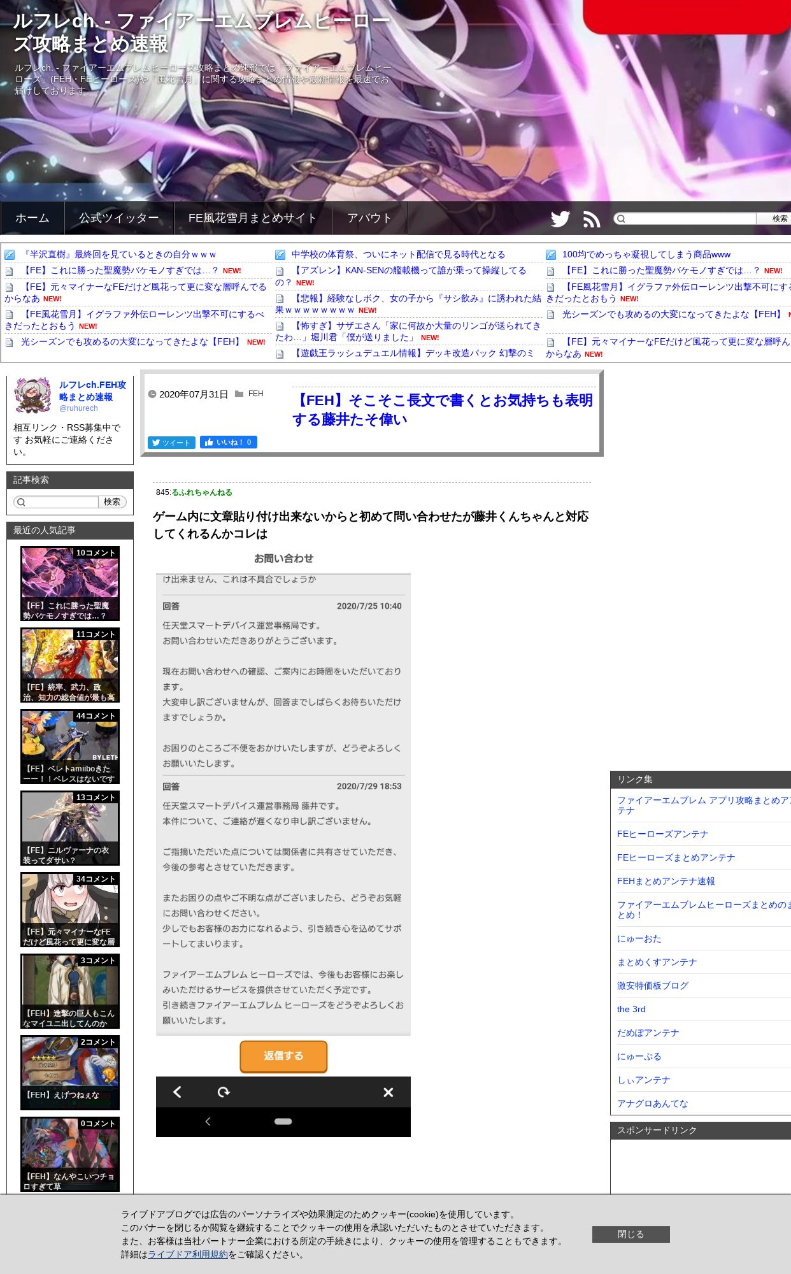Open headline 100均でめっちゃ凝視してしまう商品
The width and height of the screenshot is (791, 1274).
[646, 254]
